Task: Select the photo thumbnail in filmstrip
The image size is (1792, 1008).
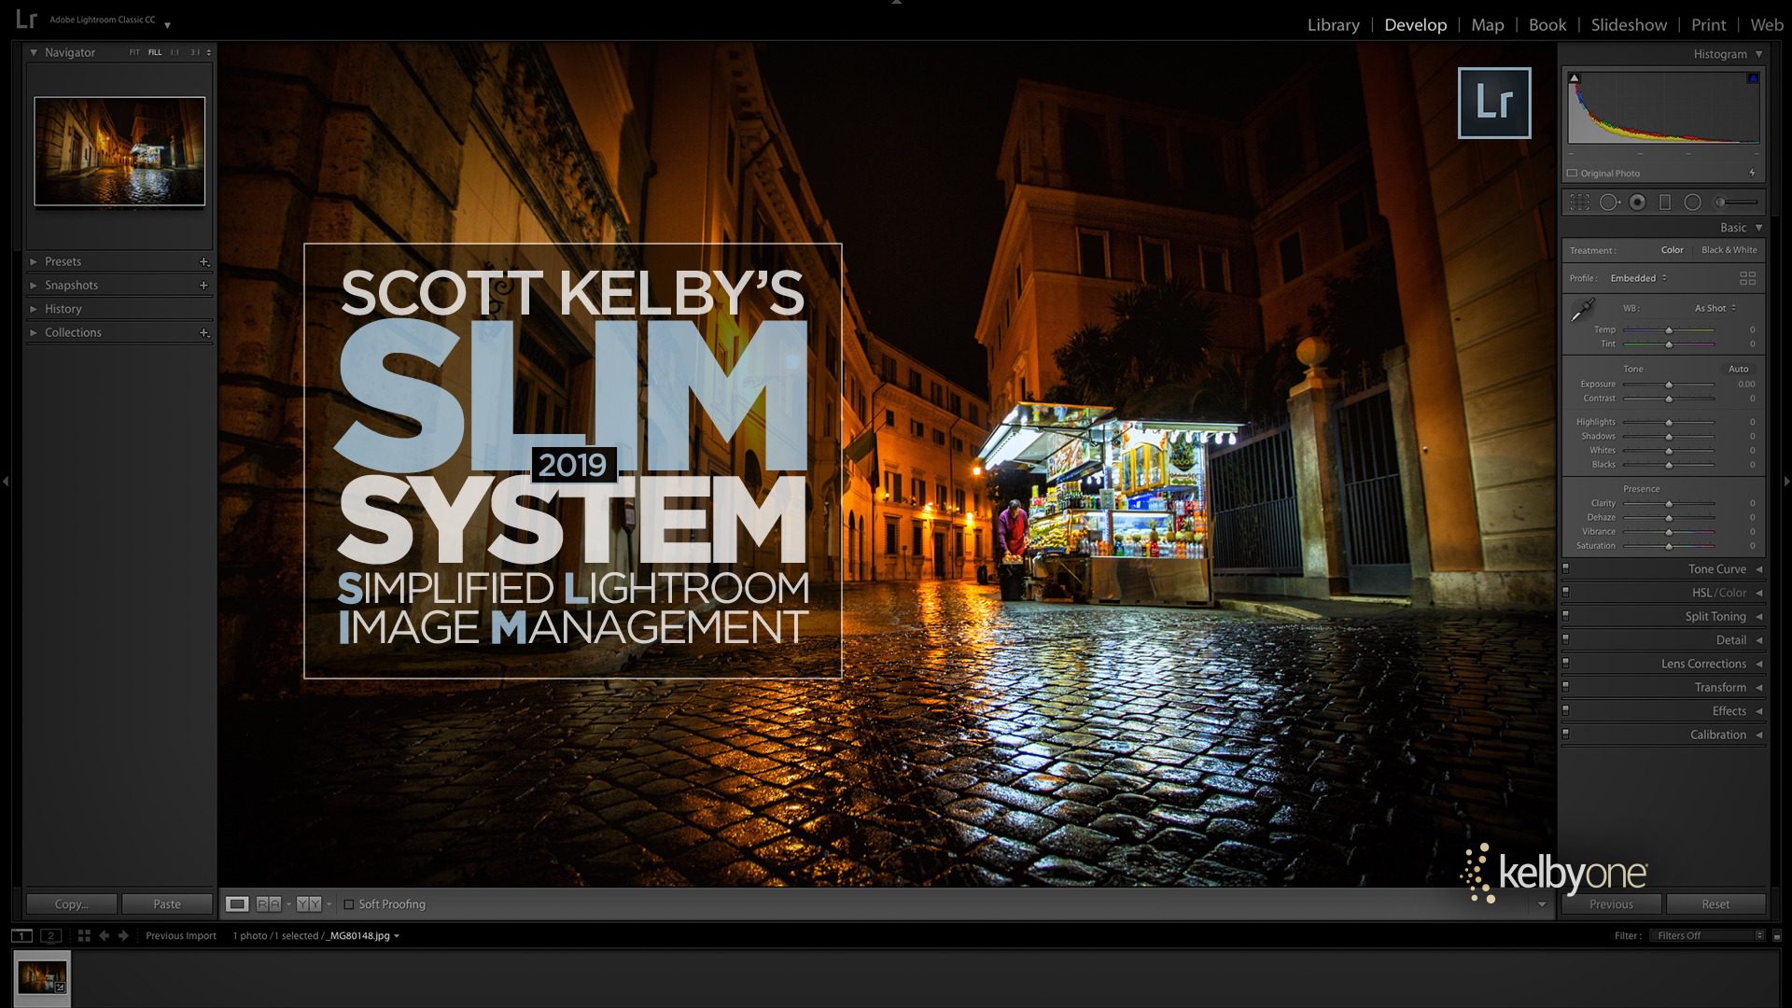Action: (42, 978)
